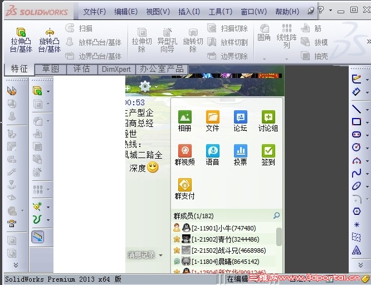
Task: Open the Vote (投票) app
Action: click(241, 155)
